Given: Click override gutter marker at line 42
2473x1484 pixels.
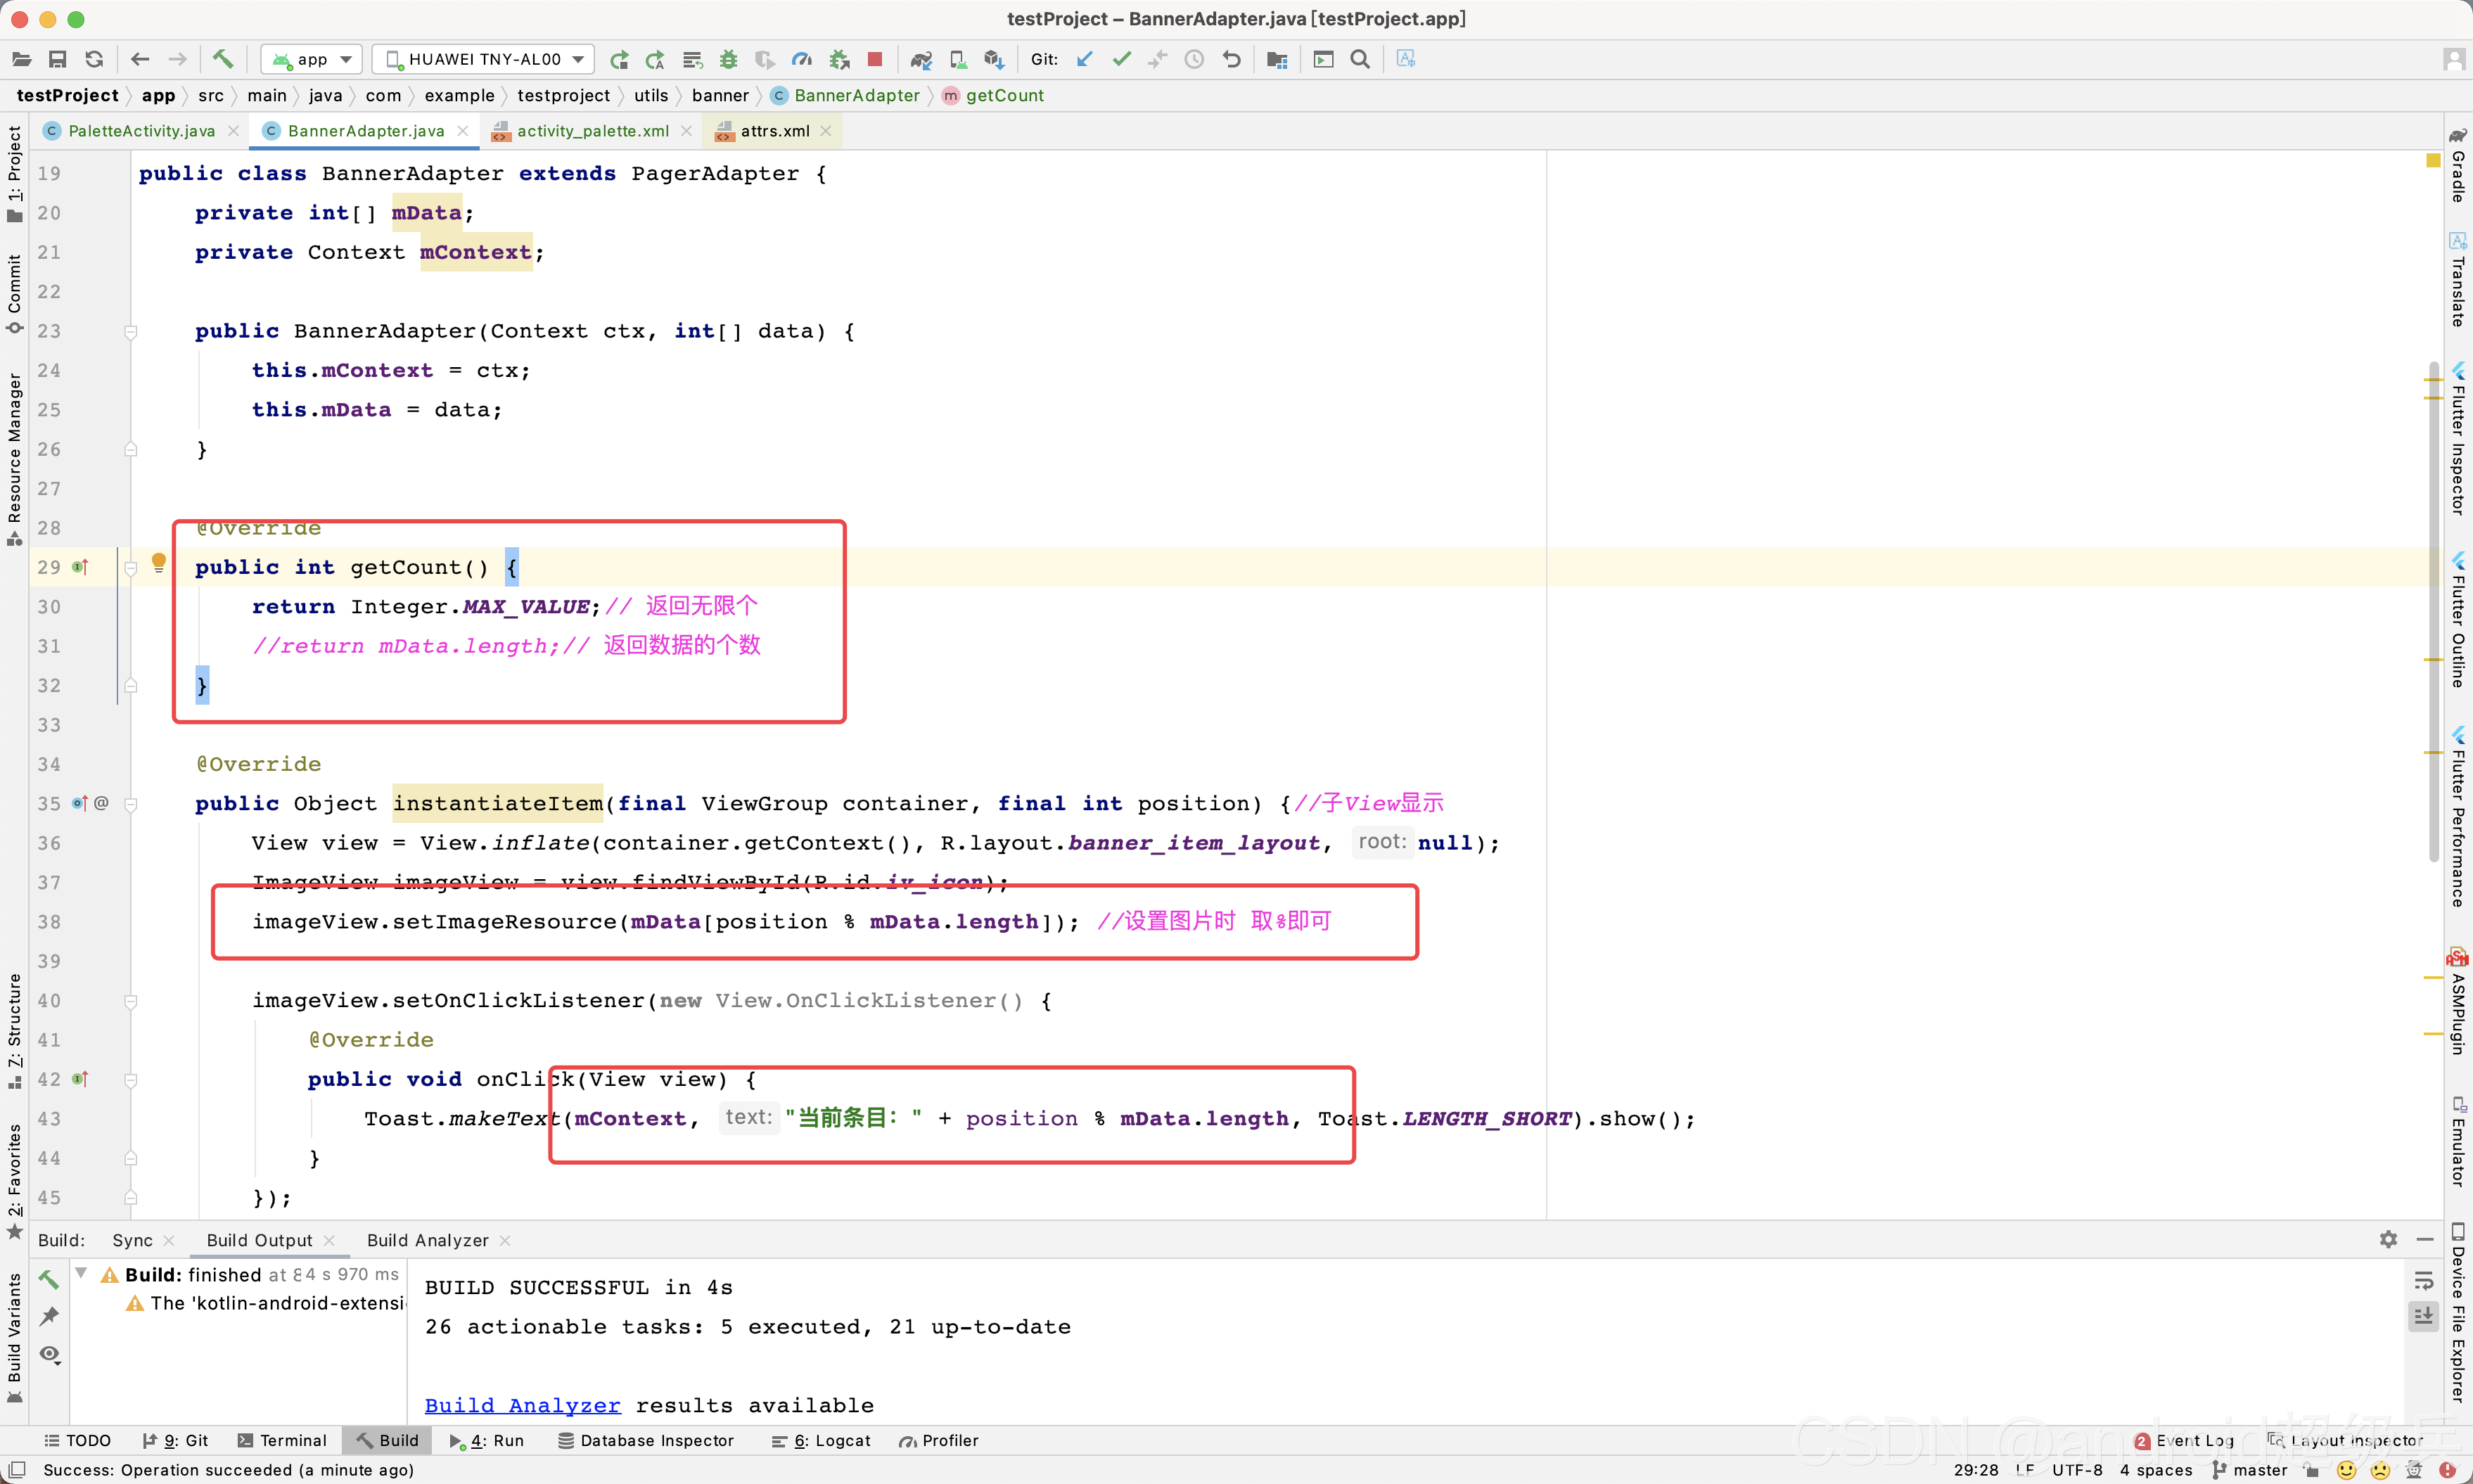Looking at the screenshot, I should click(x=80, y=1078).
